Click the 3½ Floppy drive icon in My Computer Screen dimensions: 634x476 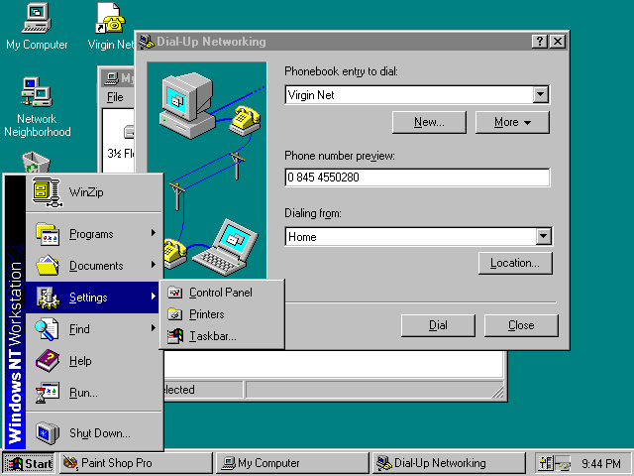129,132
